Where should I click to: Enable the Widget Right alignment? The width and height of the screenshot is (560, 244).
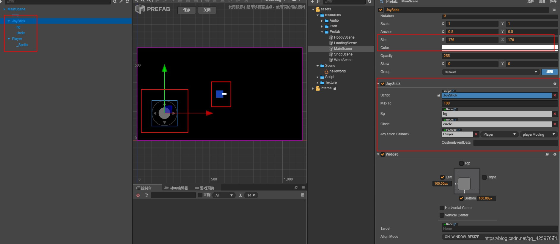pyautogui.click(x=484, y=177)
